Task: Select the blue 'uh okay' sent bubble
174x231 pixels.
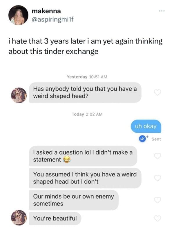Action: click(x=146, y=126)
